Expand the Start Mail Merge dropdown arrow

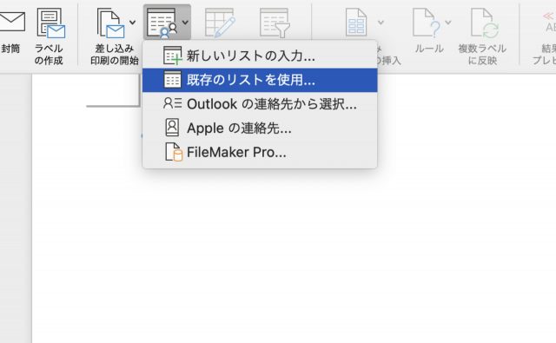tap(133, 23)
